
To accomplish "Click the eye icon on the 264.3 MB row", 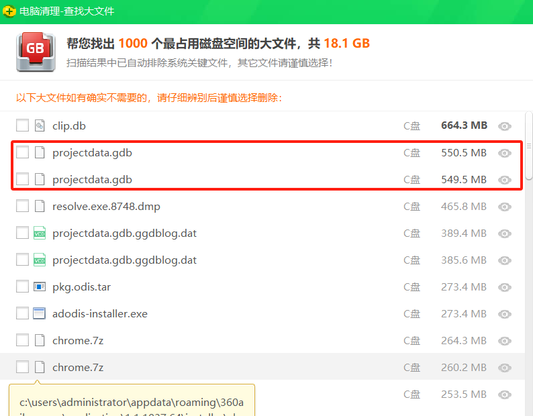I will point(504,341).
